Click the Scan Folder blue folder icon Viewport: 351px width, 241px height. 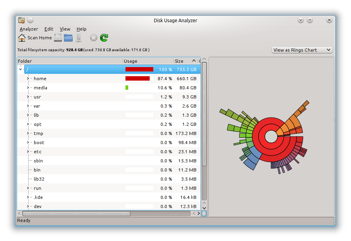coord(68,38)
